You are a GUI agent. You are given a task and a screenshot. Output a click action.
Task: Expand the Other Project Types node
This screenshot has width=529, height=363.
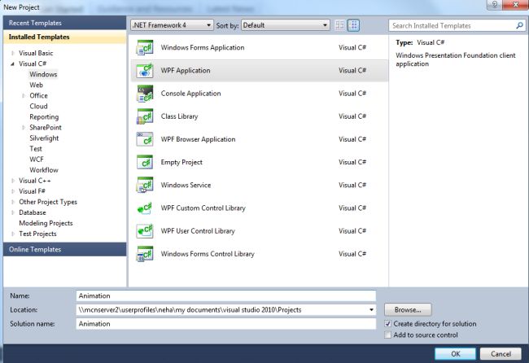(x=13, y=202)
